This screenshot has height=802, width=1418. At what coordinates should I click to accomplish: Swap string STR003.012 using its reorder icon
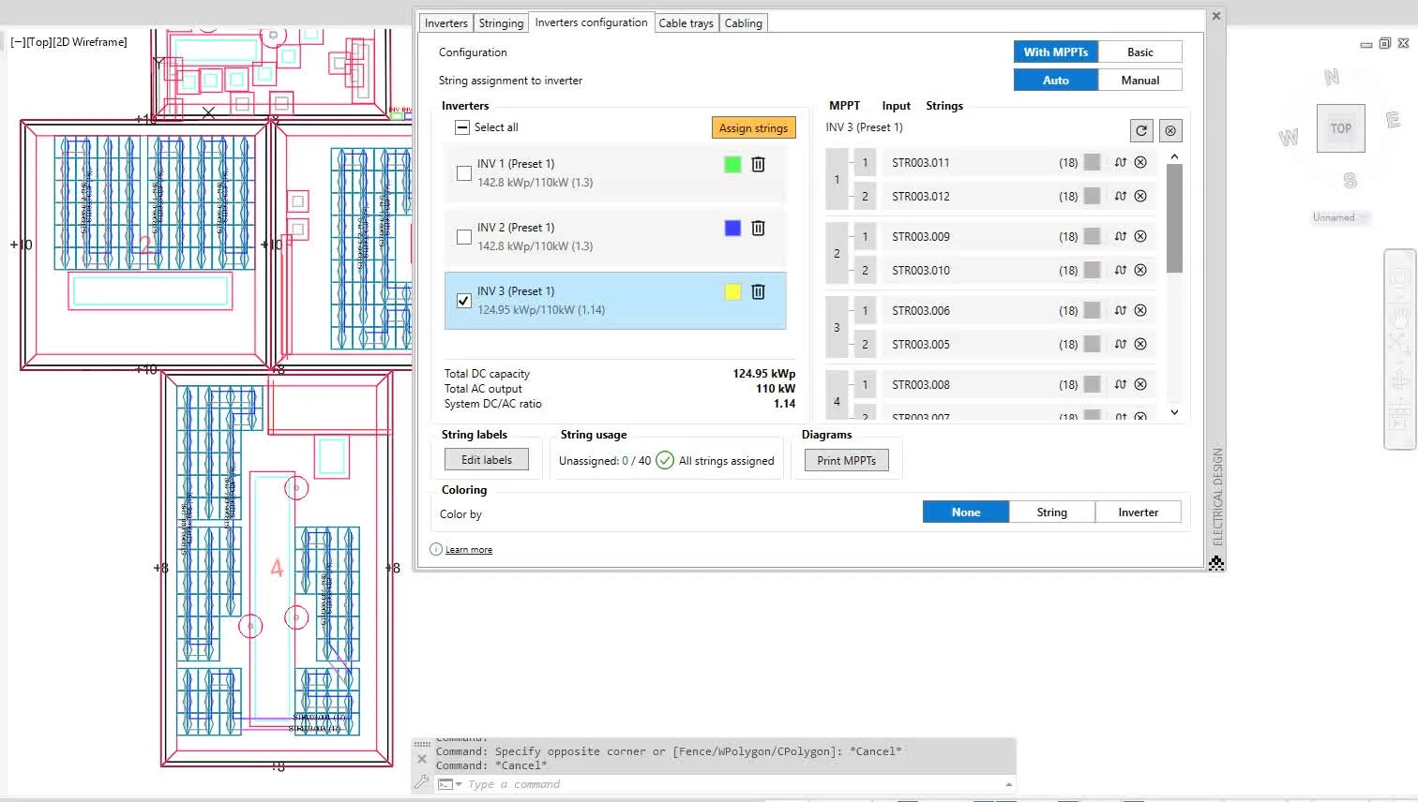pos(1121,196)
